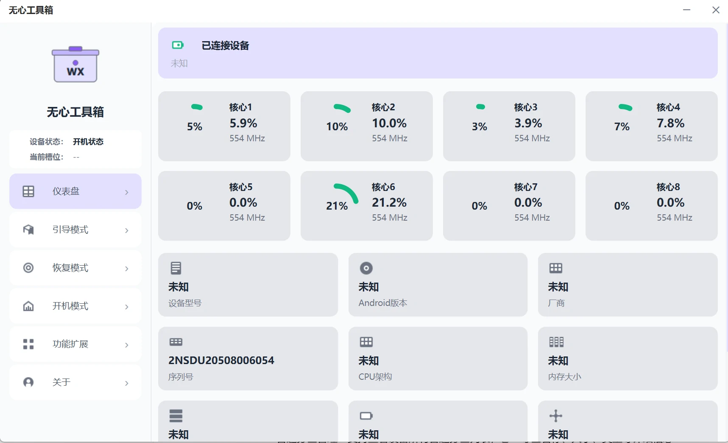Viewport: 728px width, 443px height.
Task: Click the 未知 text under 已连接设备
Action: [179, 63]
